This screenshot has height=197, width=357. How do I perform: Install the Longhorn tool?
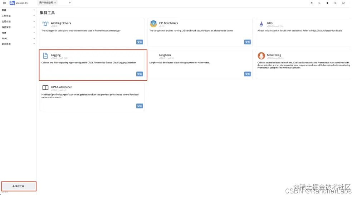click(x=248, y=74)
